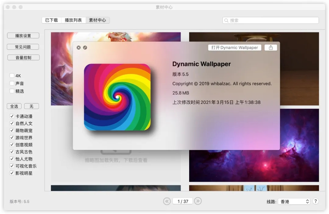Viewport: 329px width, 214px height.
Task: Switch to the 素材中心 tab
Action: 97,20
